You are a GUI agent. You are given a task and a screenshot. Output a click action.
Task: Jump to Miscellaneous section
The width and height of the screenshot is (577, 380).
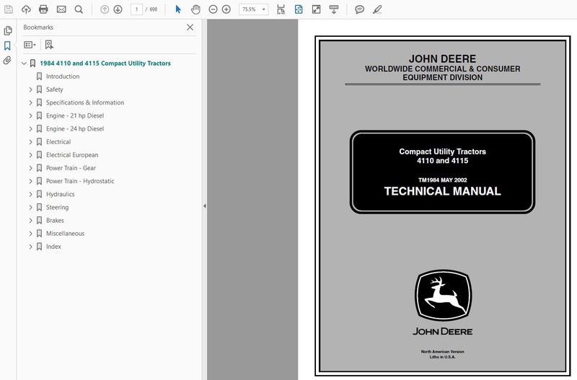pyautogui.click(x=65, y=234)
